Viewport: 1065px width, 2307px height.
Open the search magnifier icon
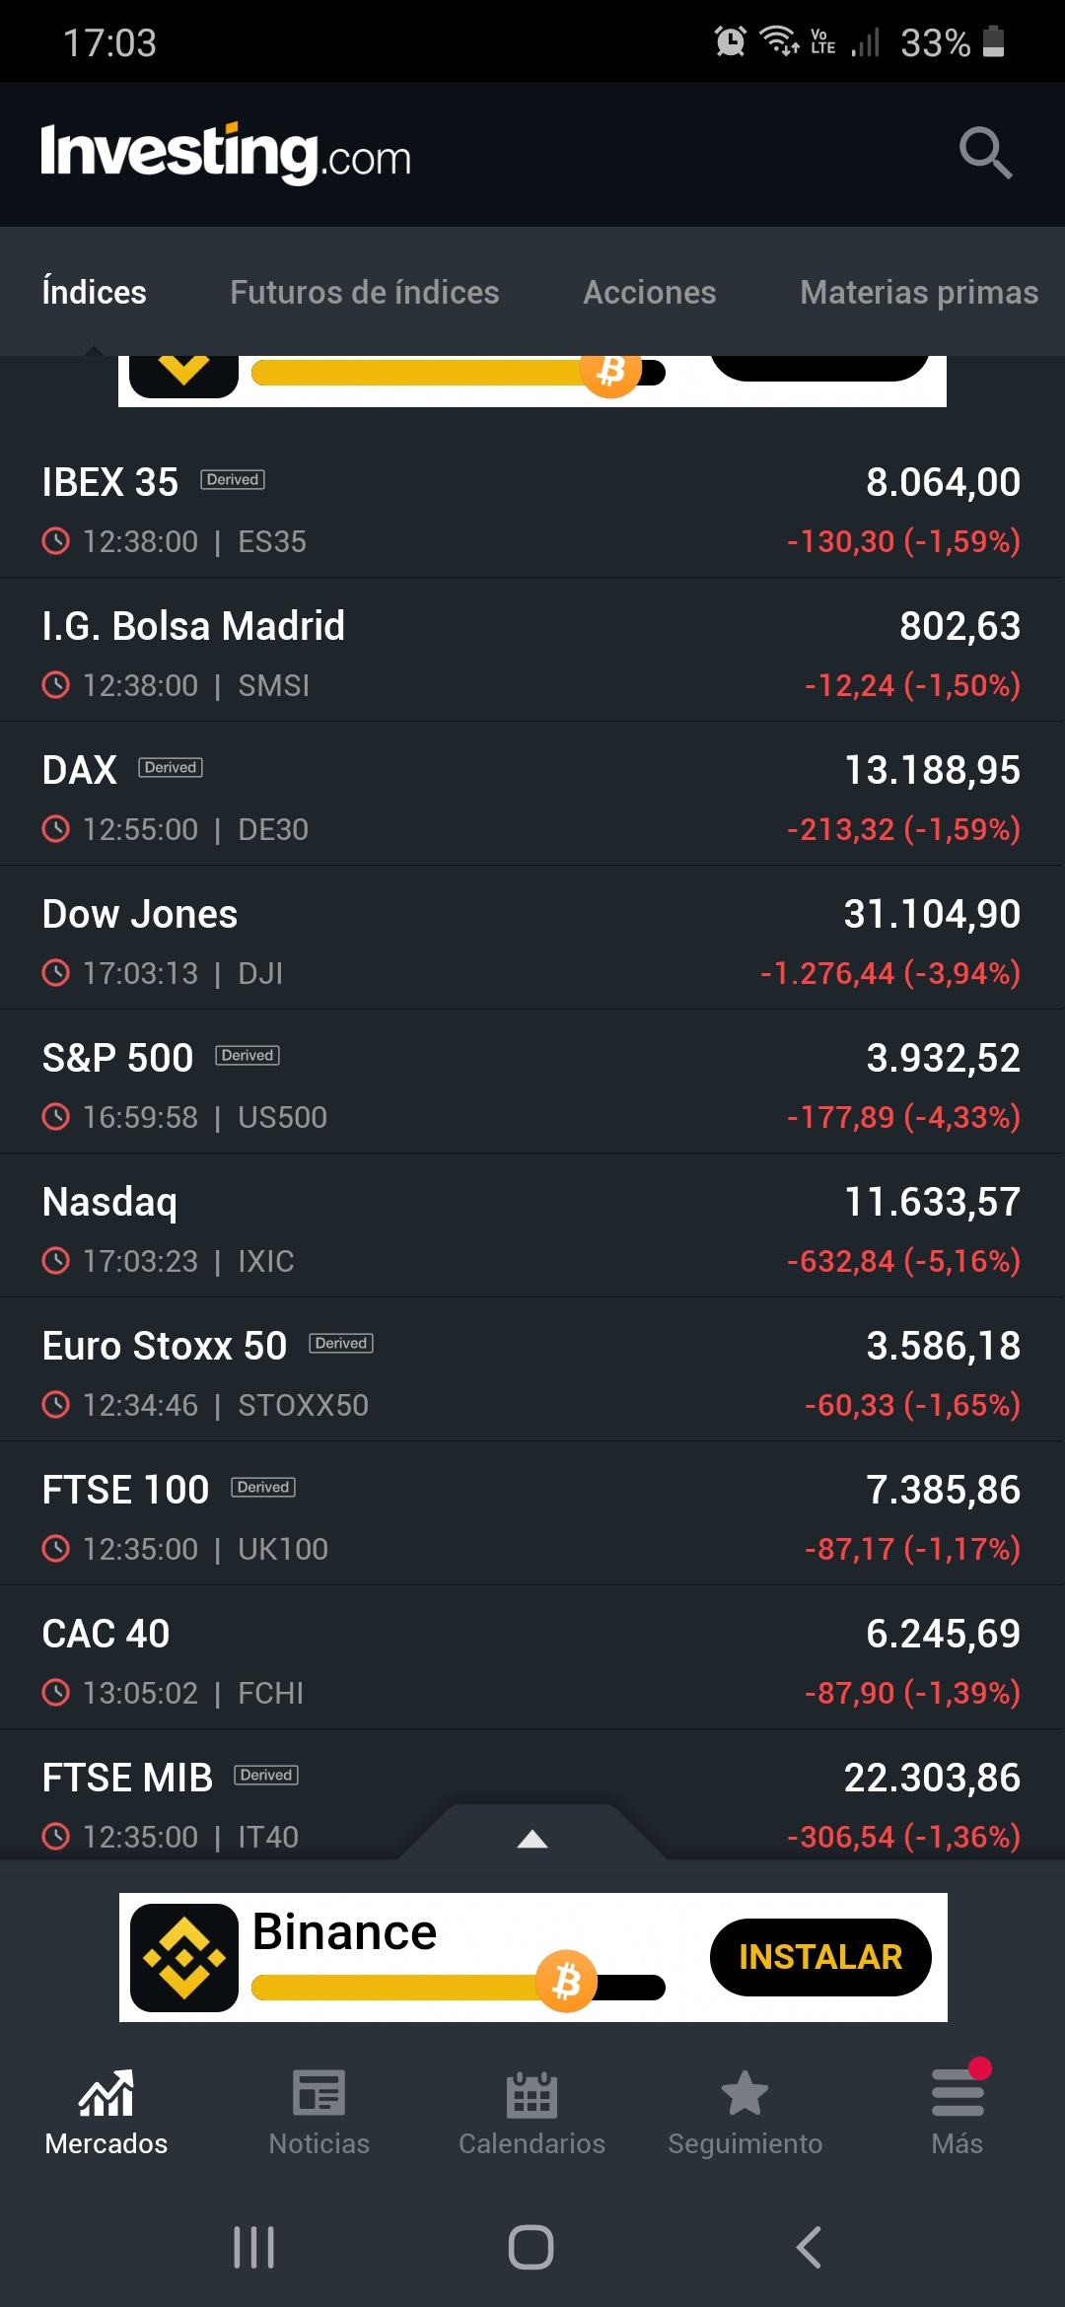[x=985, y=153]
